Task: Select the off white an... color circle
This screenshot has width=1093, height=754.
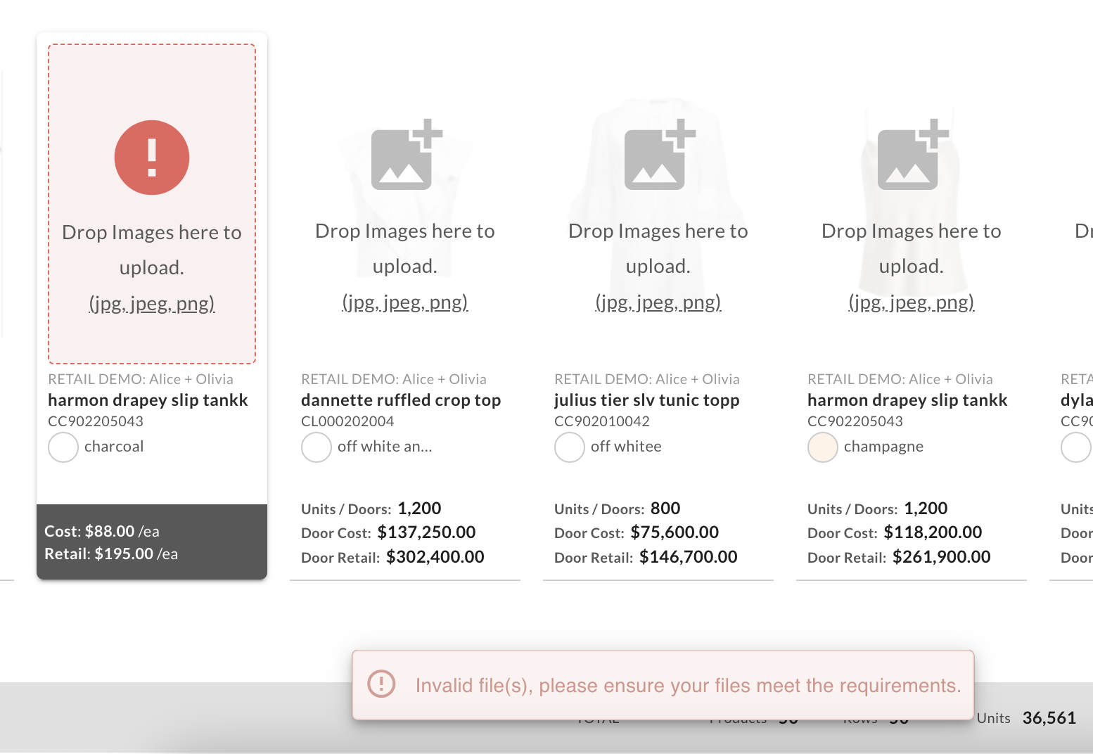Action: point(317,447)
